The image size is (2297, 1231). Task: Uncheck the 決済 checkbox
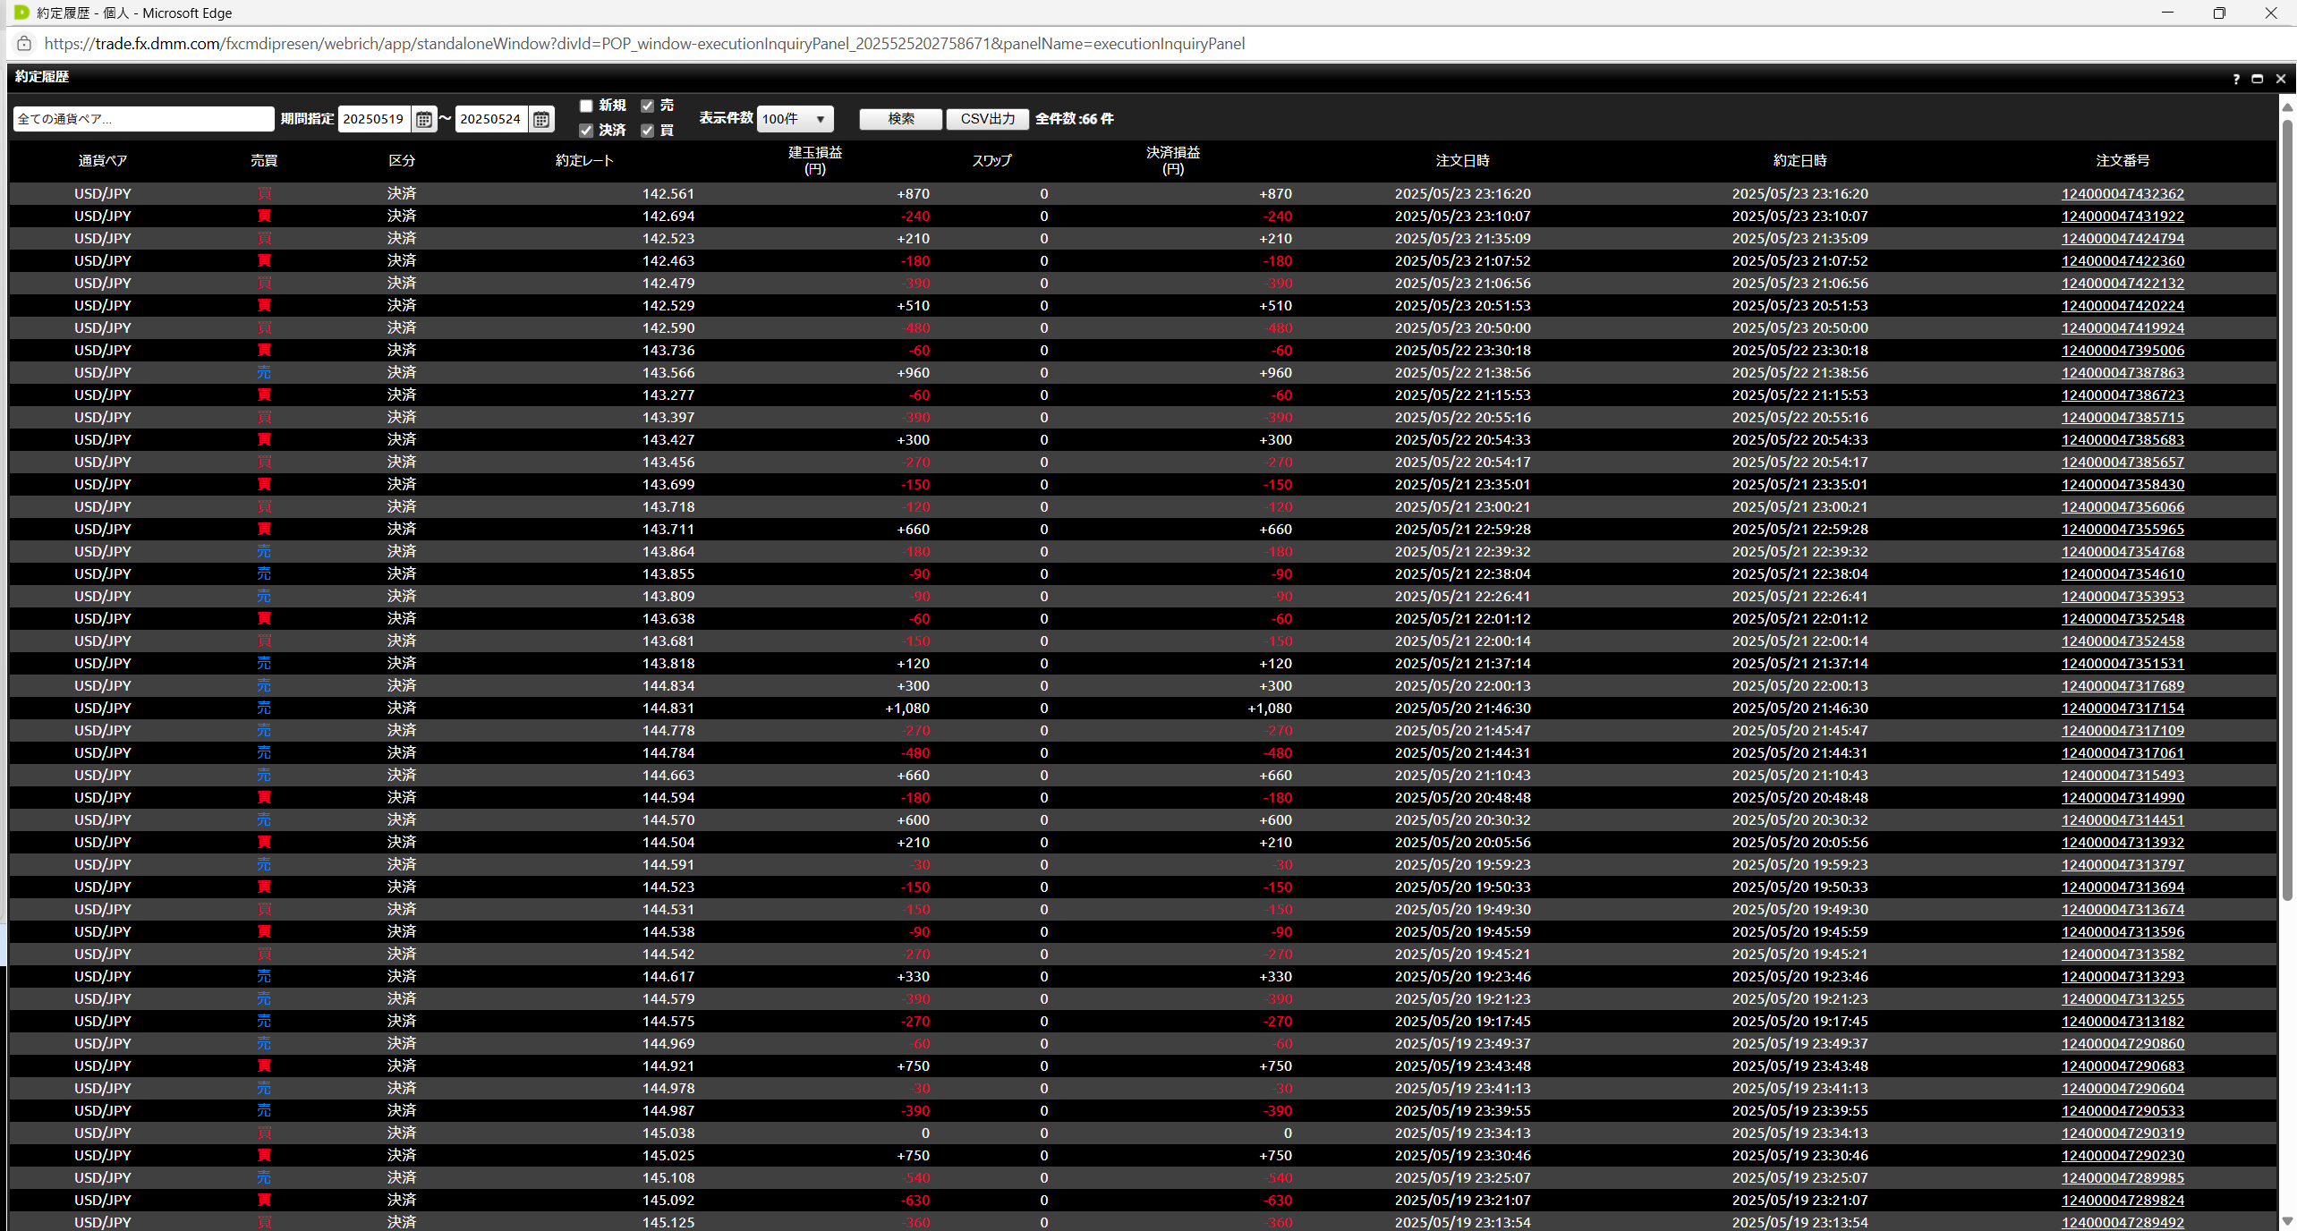(587, 131)
